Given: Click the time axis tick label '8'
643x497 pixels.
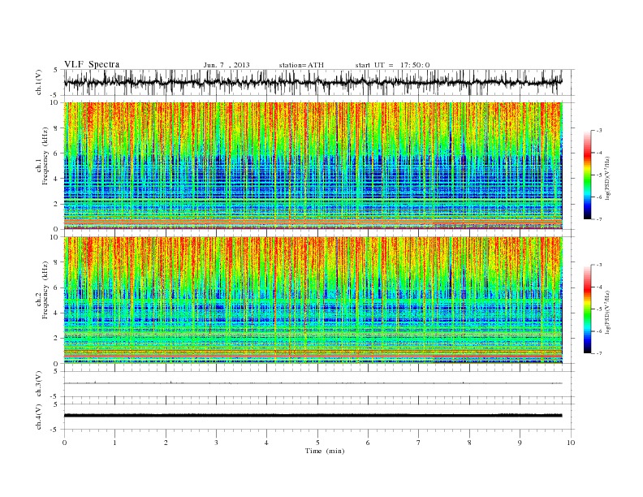Looking at the screenshot, I should click(x=469, y=443).
